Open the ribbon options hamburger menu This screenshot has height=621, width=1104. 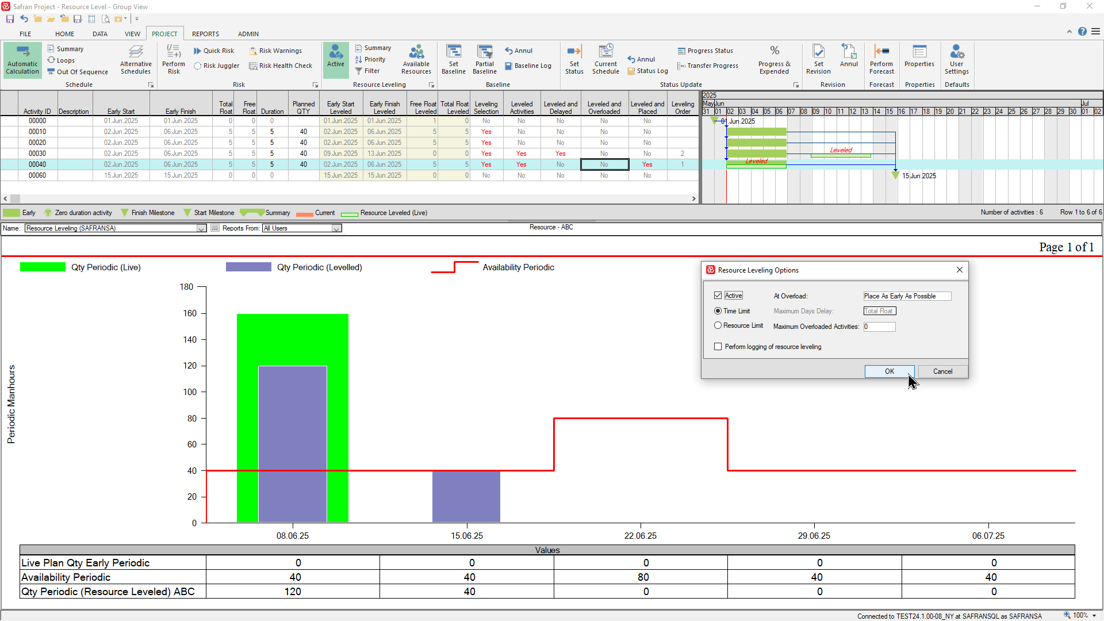[x=1095, y=32]
